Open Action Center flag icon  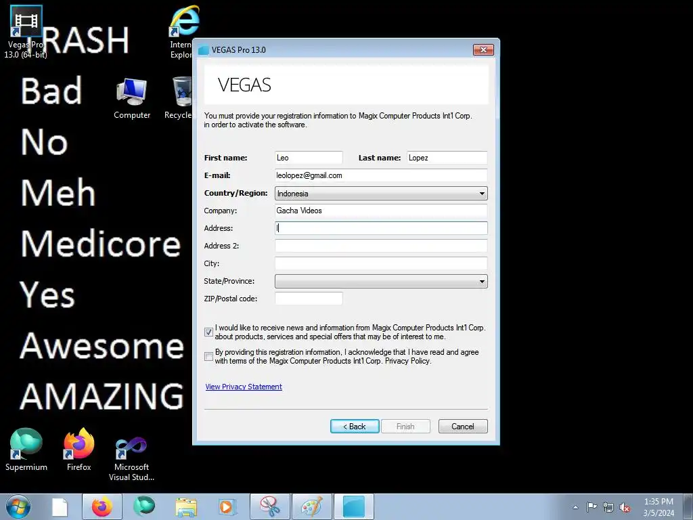coord(591,506)
